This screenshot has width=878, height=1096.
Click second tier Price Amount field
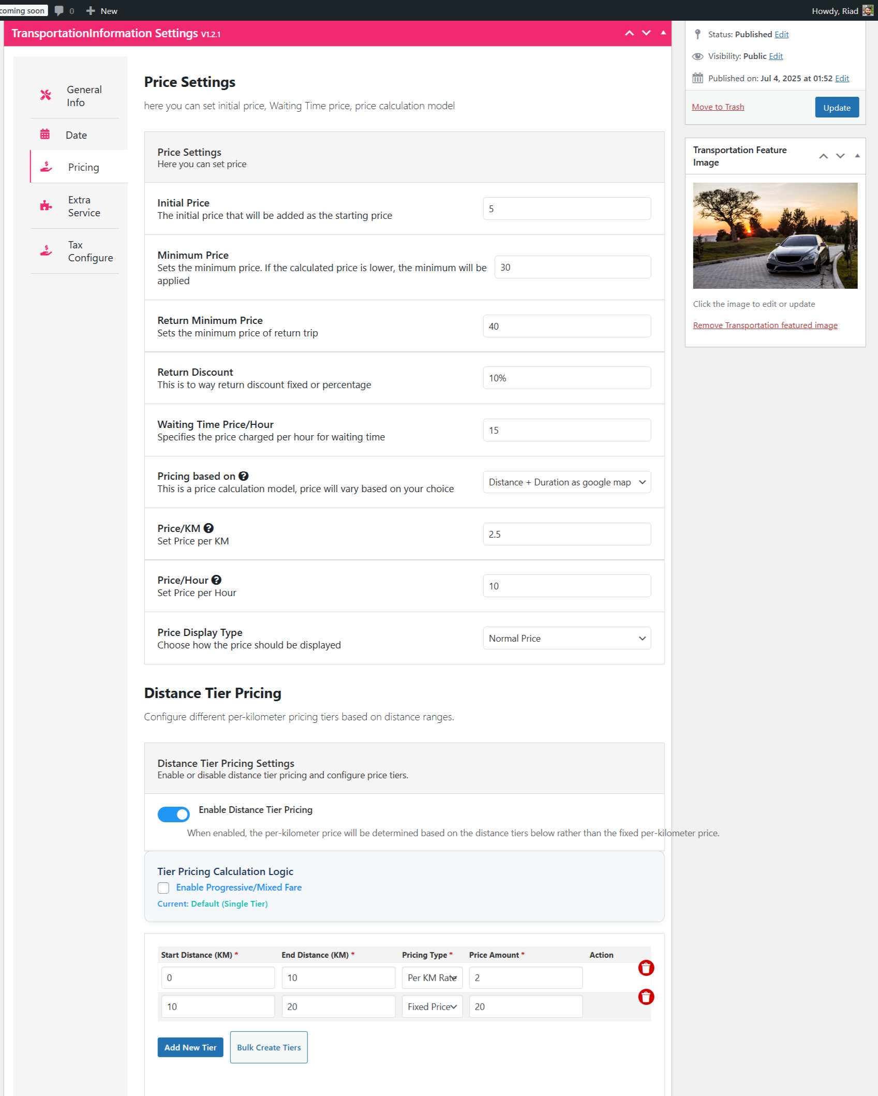click(x=526, y=1006)
